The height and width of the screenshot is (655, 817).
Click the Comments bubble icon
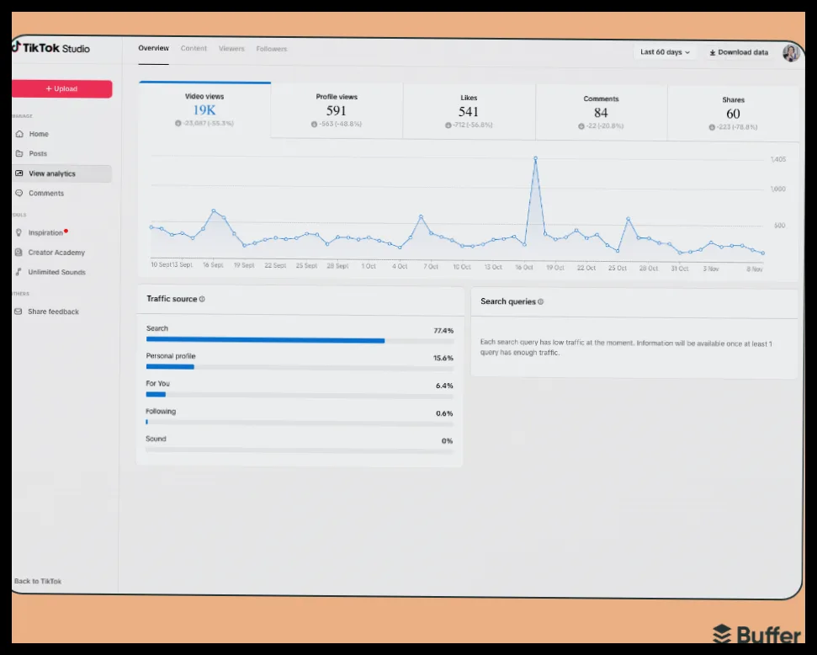[19, 193]
